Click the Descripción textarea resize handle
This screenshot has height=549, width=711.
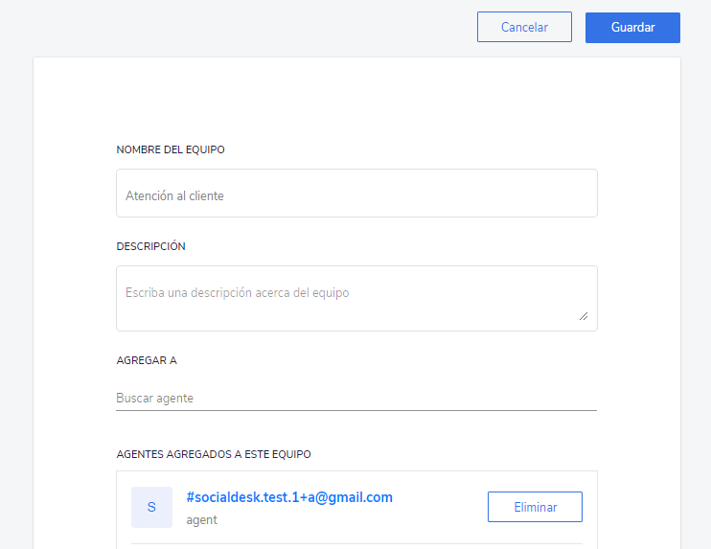click(584, 316)
